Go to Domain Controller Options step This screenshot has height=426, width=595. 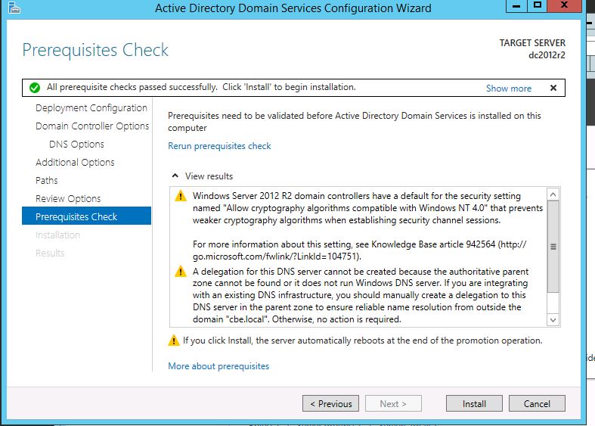click(92, 126)
